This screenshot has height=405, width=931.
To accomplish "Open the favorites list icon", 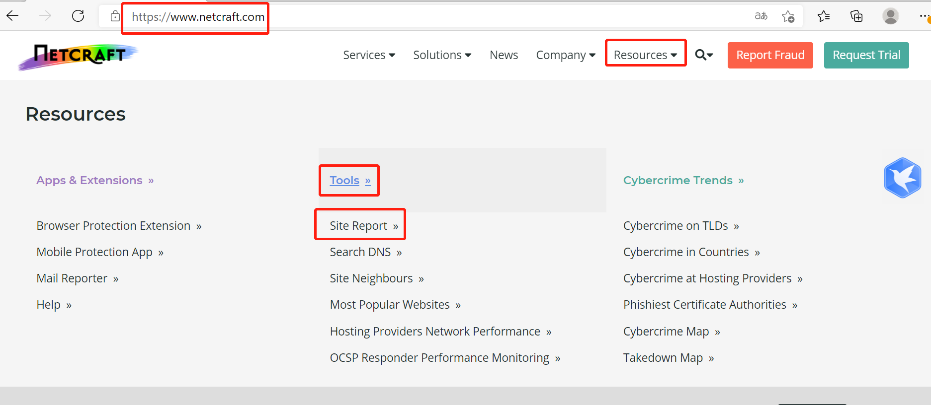I will point(823,16).
